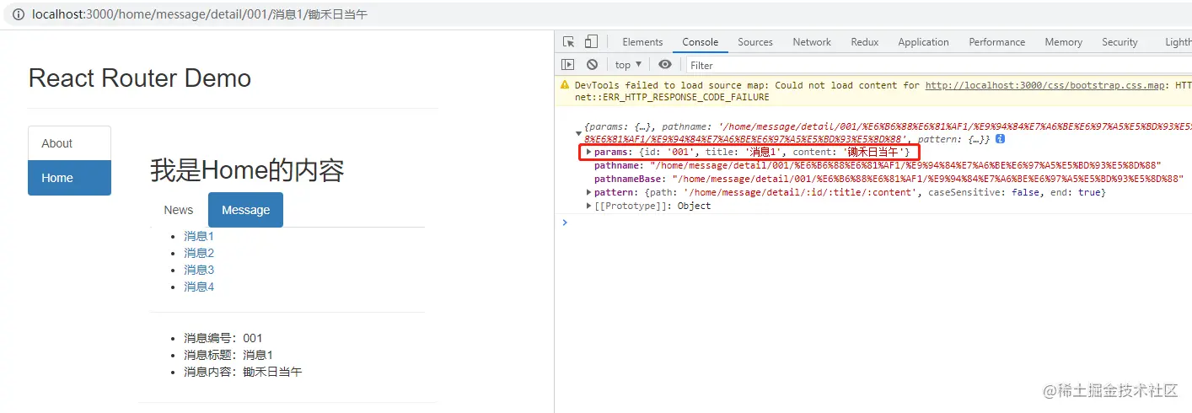Open the 消息2 link

(199, 253)
